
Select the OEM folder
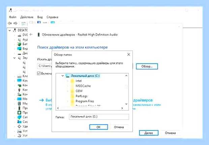79,91
